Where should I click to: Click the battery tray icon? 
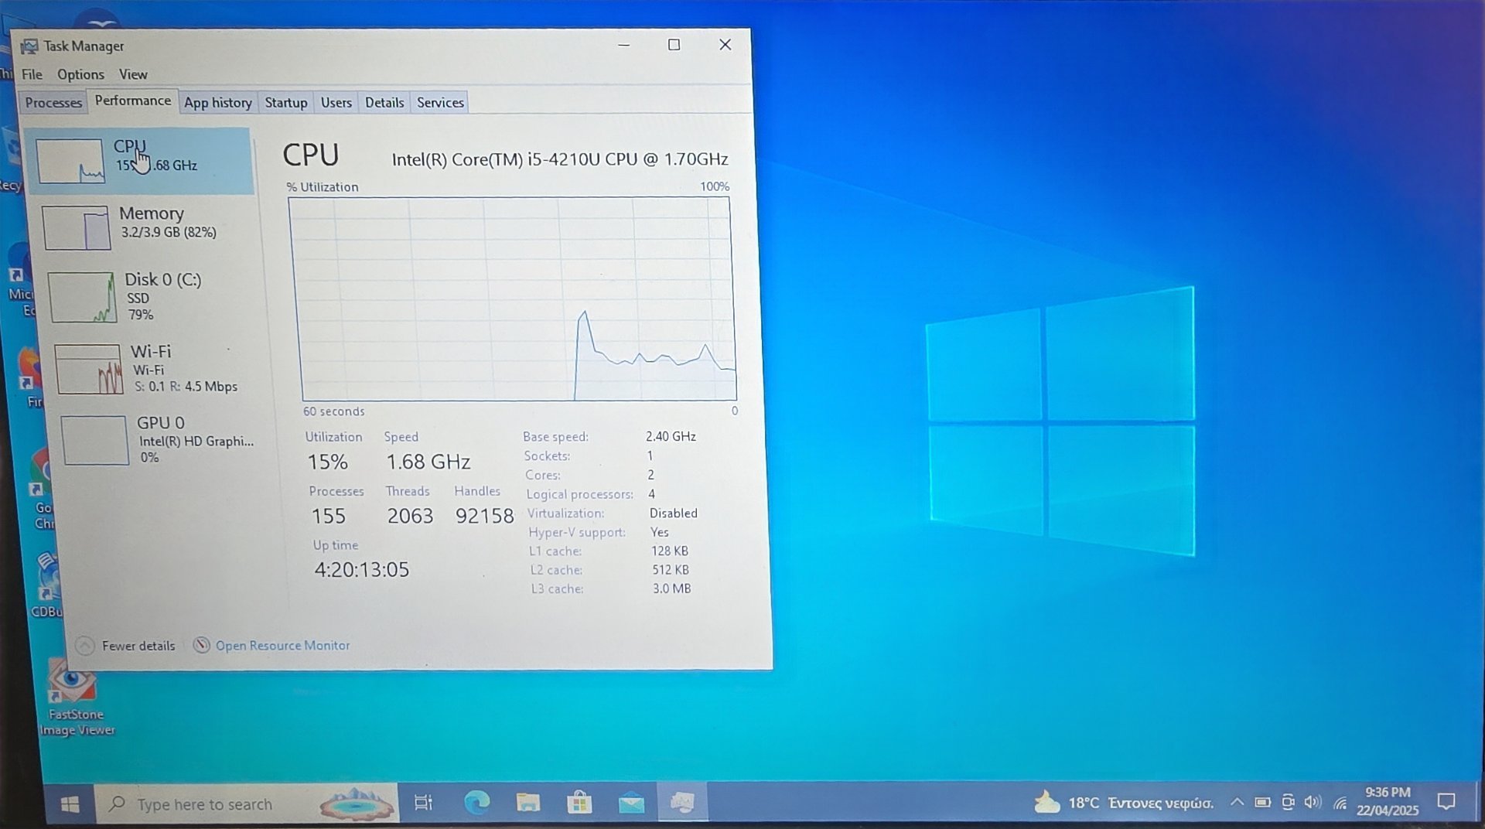tap(1262, 802)
